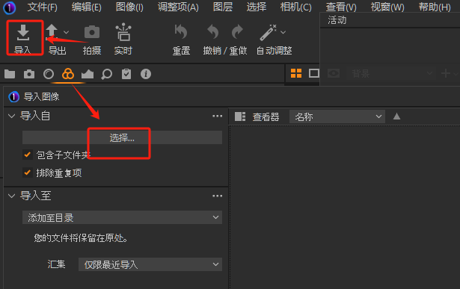Image resolution: width=460 pixels, height=289 pixels.
Task: Open the Color three-circles tool tab
Action: point(68,74)
